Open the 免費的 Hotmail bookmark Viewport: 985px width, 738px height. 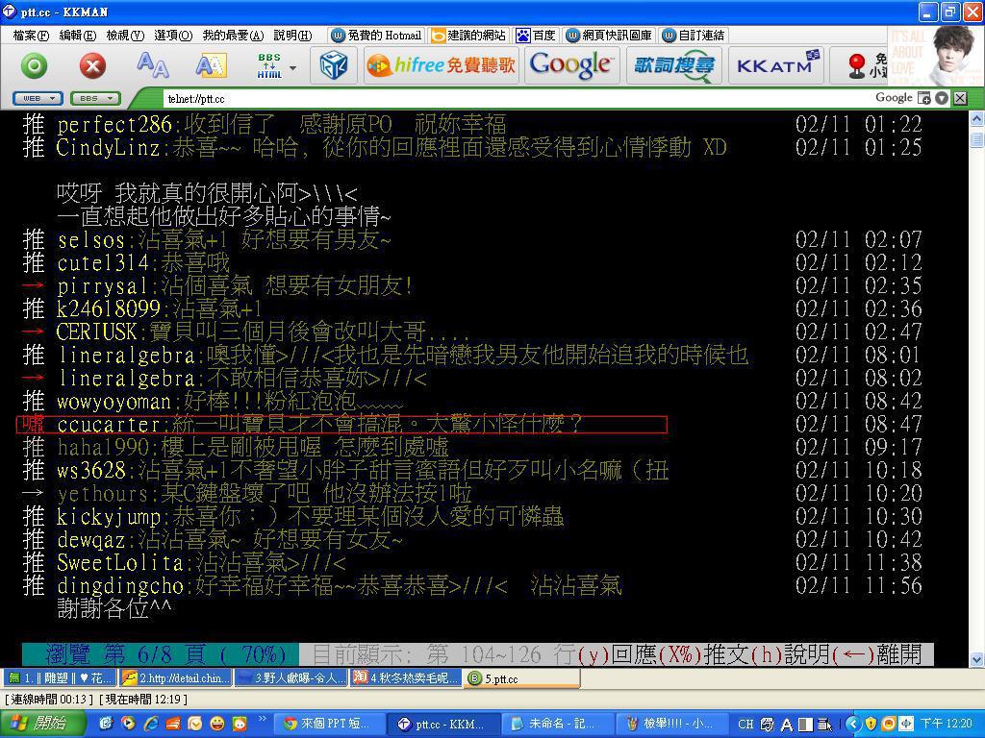[x=376, y=36]
